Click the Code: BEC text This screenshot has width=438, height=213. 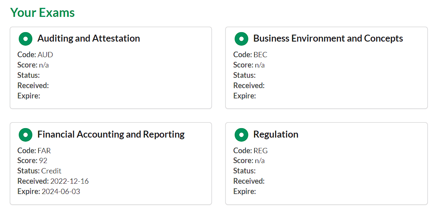pos(250,54)
